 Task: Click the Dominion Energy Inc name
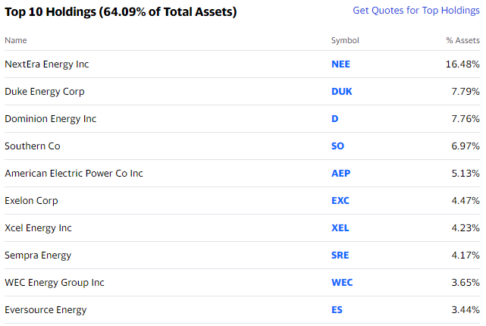click(x=51, y=119)
